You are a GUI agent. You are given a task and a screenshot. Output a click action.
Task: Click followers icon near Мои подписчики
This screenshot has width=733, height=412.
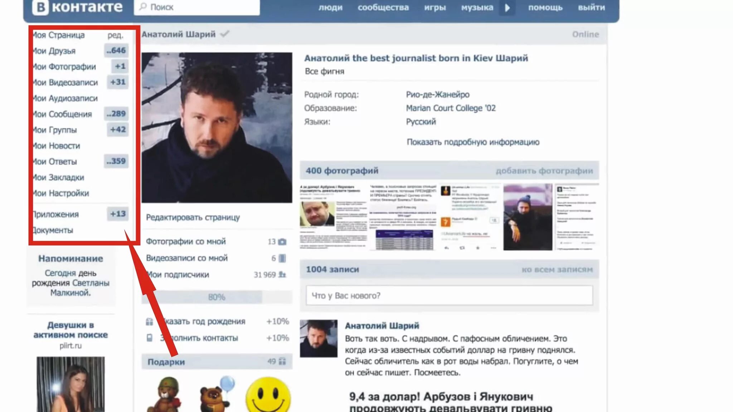[x=282, y=275]
